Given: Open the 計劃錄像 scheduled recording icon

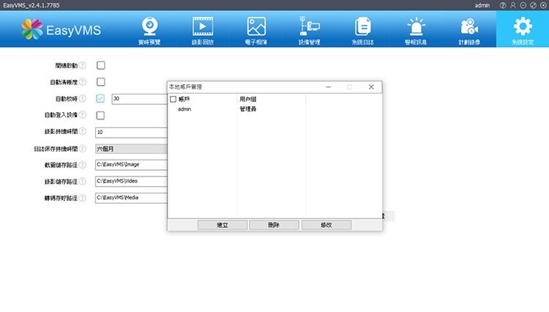Looking at the screenshot, I should coord(469,28).
